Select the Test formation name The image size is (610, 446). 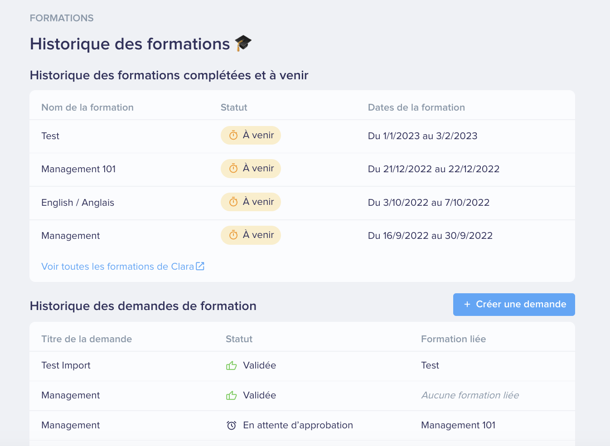[x=50, y=136]
